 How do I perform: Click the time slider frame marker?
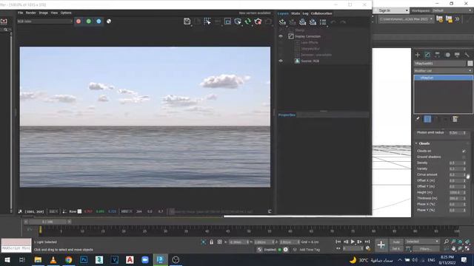(40, 231)
